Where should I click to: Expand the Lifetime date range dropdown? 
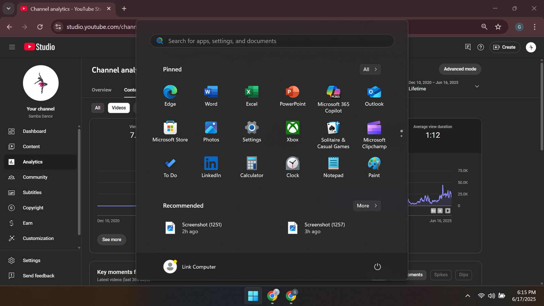coord(477,86)
